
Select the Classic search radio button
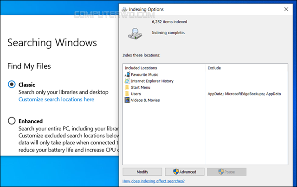[x=12, y=84]
